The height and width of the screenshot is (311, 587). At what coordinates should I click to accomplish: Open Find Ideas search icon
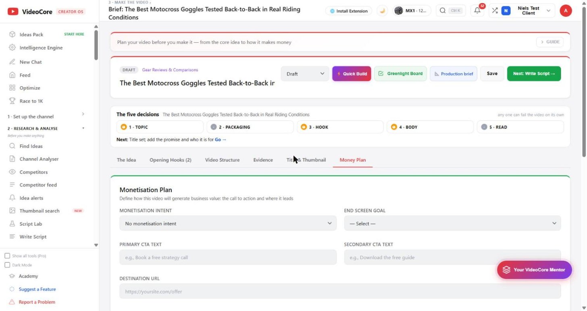[12, 146]
